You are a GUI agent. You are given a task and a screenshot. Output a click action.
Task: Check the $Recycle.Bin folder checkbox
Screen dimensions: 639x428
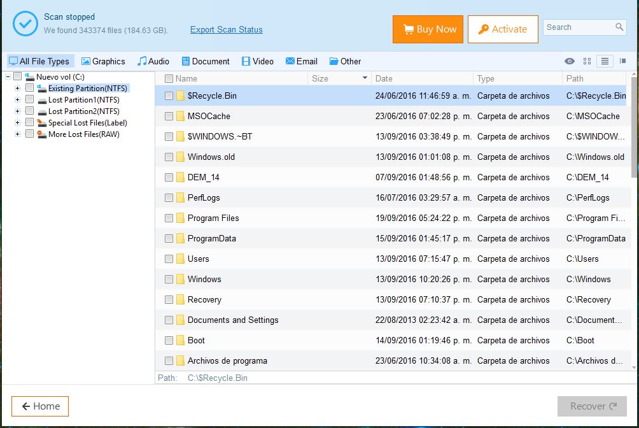coord(168,96)
